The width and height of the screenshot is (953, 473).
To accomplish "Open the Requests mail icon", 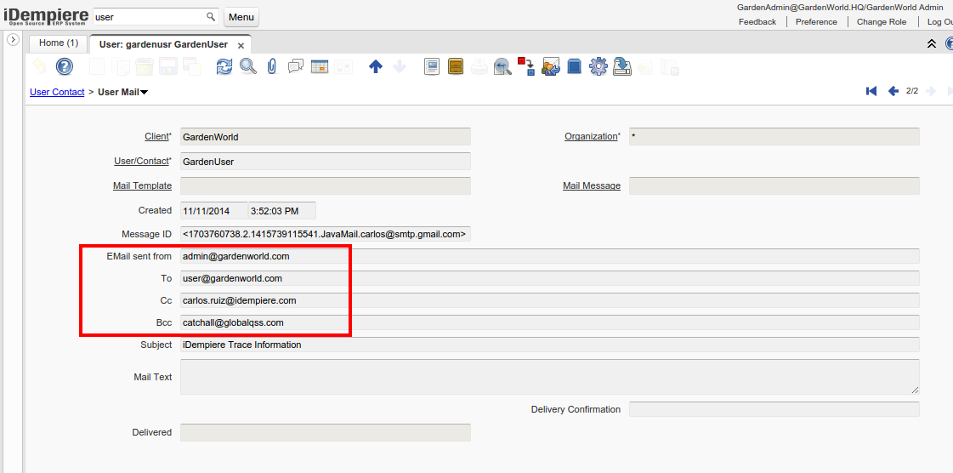I will tap(551, 66).
